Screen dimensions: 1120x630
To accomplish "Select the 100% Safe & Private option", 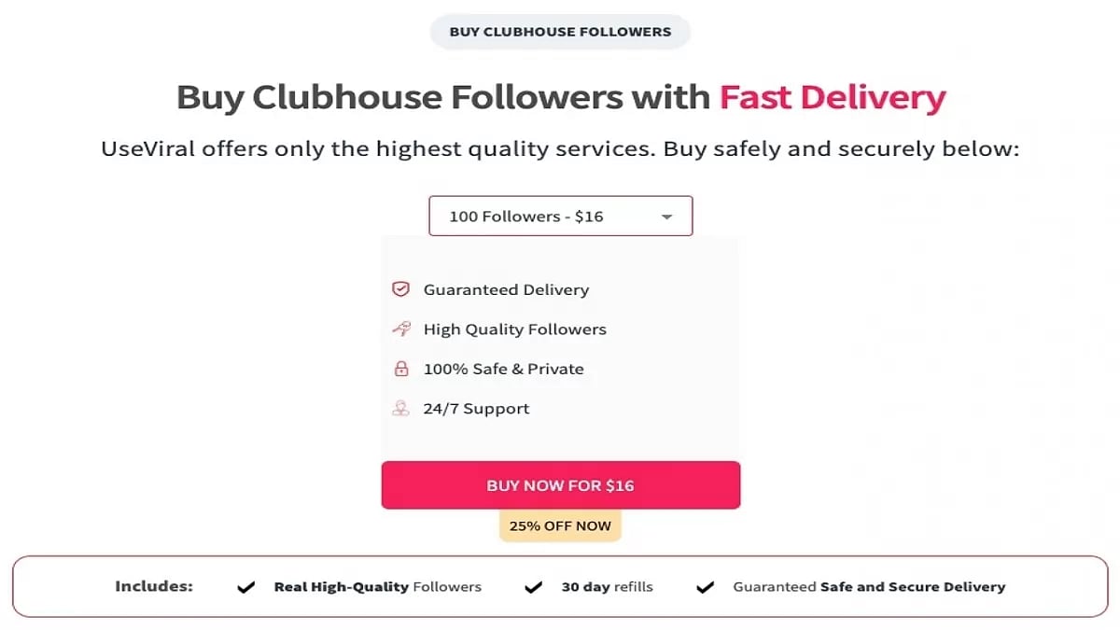I will (504, 368).
